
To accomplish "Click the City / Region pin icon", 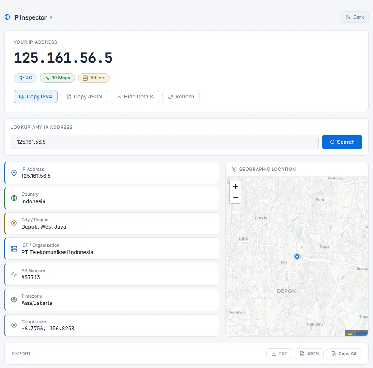I will click(x=14, y=223).
